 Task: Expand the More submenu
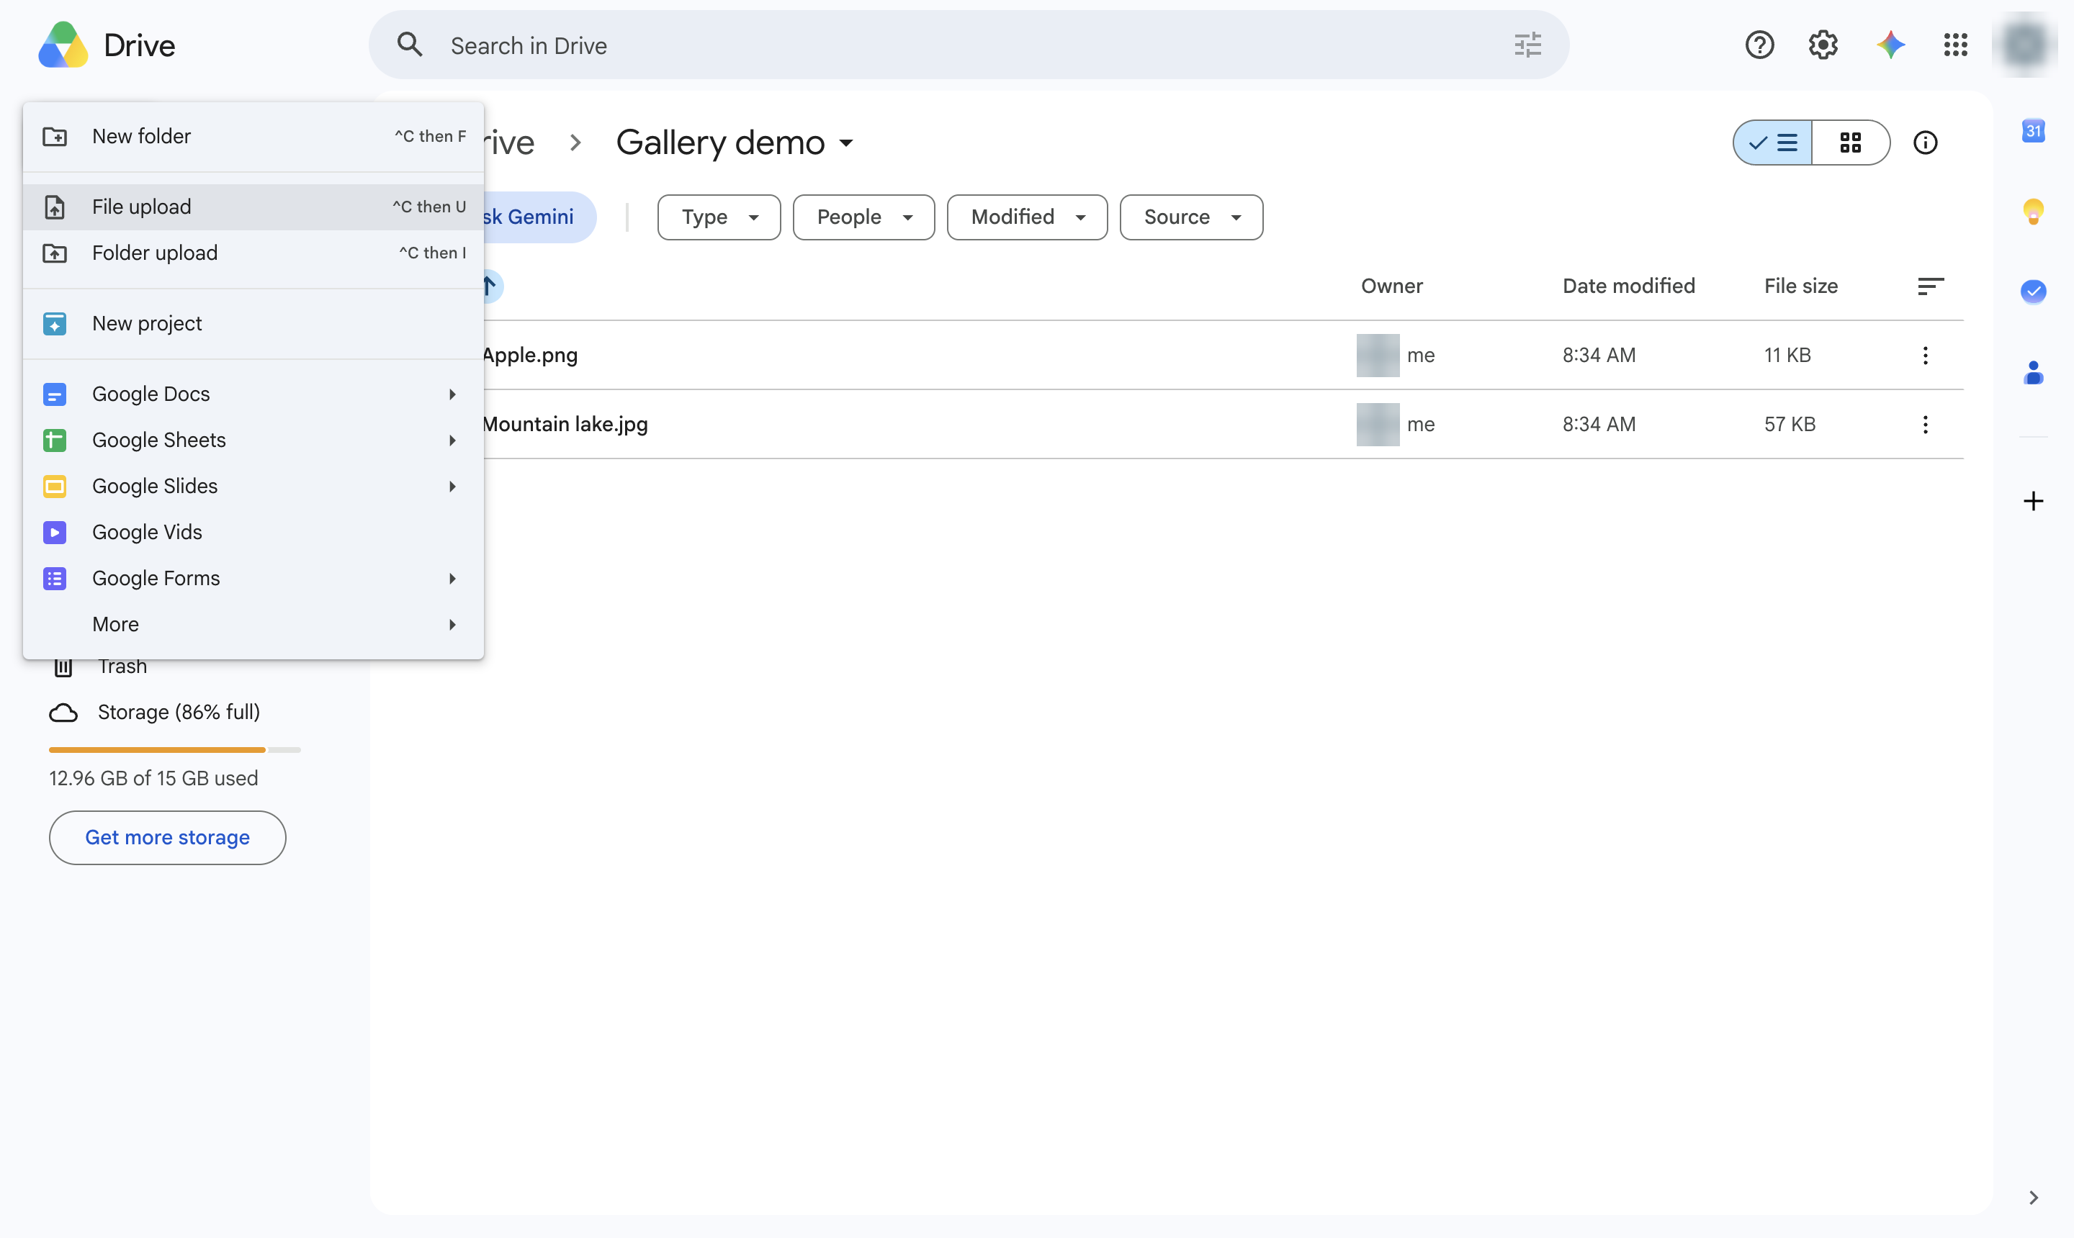pyautogui.click(x=253, y=625)
